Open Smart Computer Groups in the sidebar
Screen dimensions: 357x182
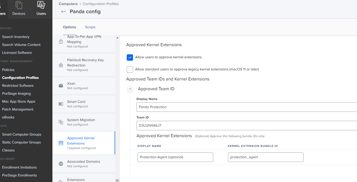pyautogui.click(x=22, y=135)
